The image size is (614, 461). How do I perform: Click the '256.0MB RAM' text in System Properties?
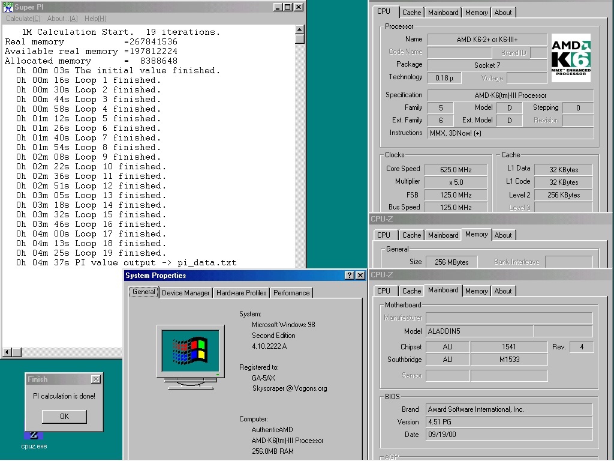(273, 451)
